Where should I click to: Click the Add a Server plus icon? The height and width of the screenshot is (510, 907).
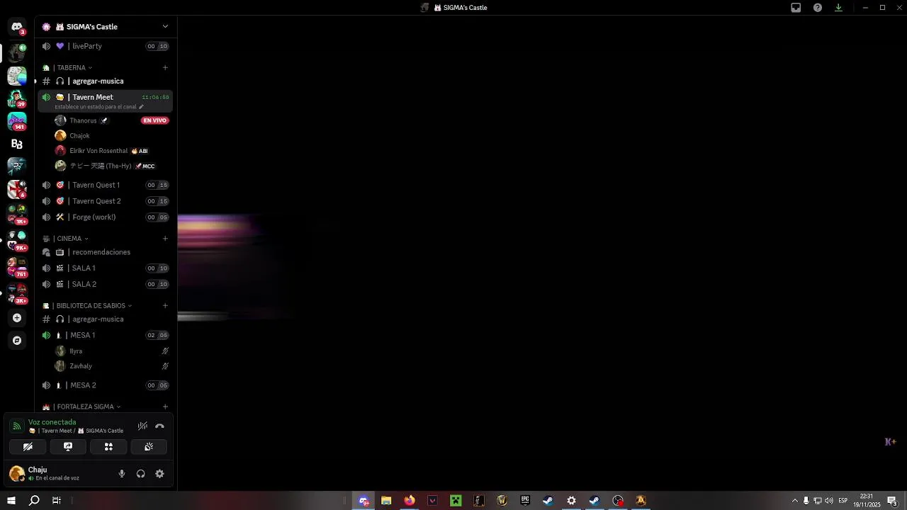17,318
